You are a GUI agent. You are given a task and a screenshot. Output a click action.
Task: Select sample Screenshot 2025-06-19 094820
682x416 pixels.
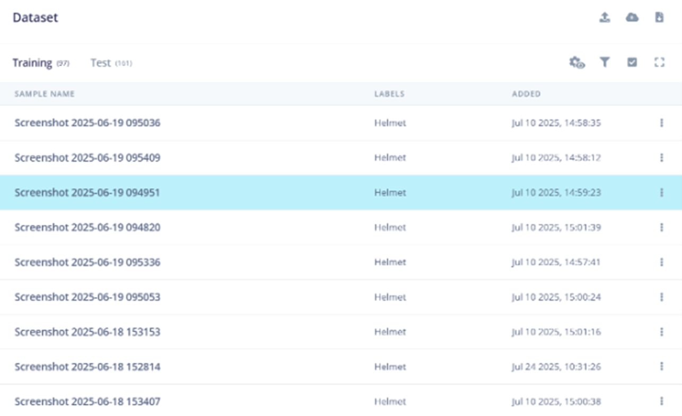pos(88,227)
